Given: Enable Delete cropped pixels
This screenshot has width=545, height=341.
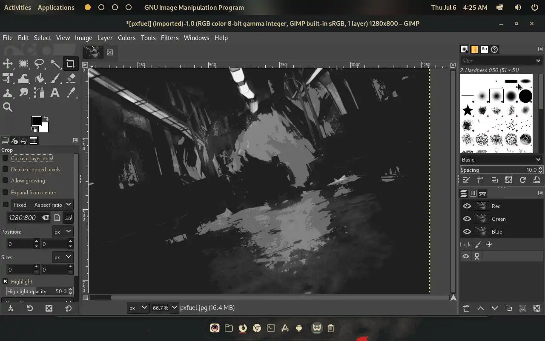Looking at the screenshot, I should [6, 169].
